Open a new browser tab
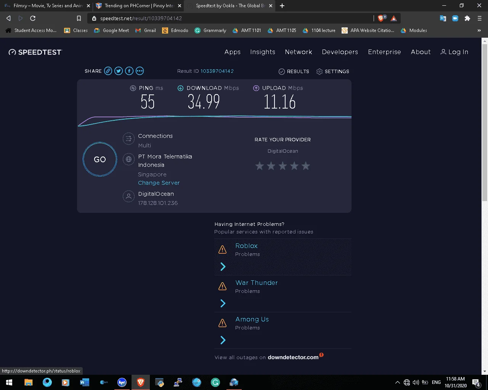Image resolution: width=488 pixels, height=390 pixels. (282, 6)
